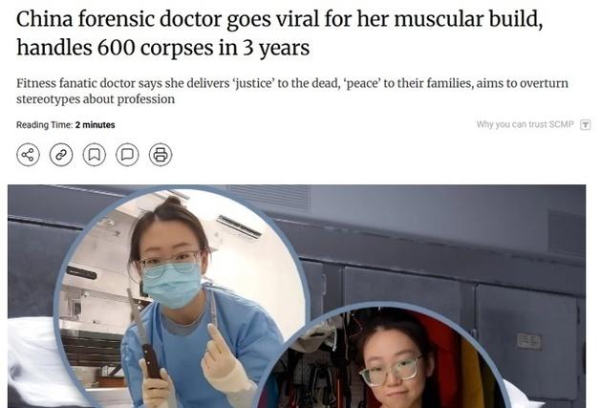
Task: Select the 'Fitness fanatic doctor' subheading first line
Action: click(x=292, y=83)
